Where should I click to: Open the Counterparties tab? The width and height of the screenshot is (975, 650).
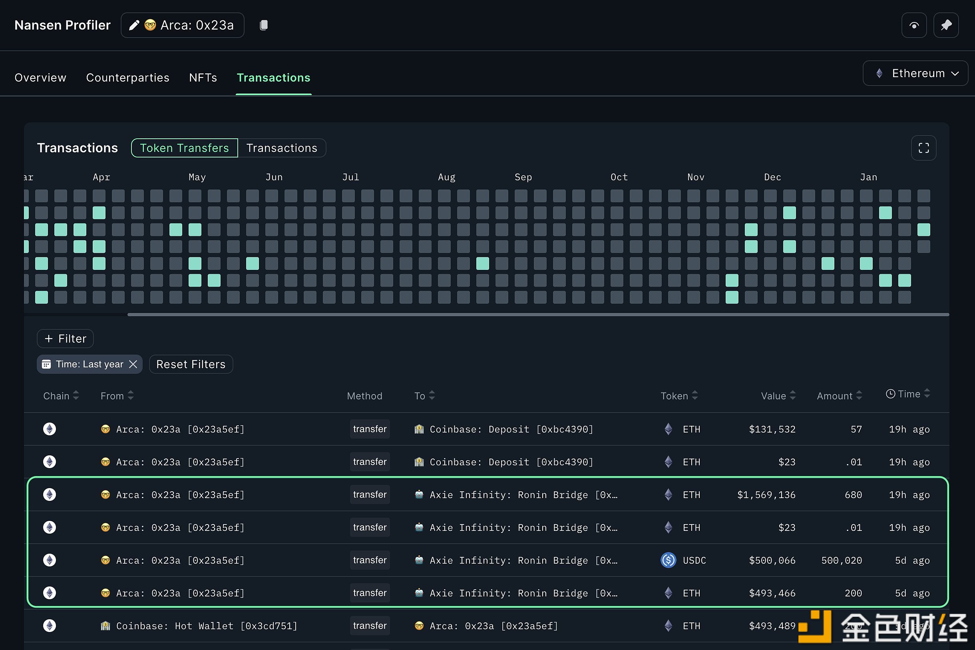pos(127,78)
